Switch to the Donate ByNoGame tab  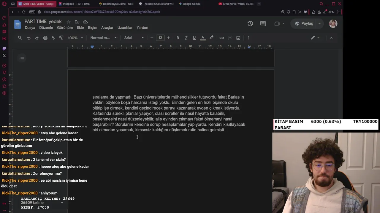pyautogui.click(x=116, y=4)
